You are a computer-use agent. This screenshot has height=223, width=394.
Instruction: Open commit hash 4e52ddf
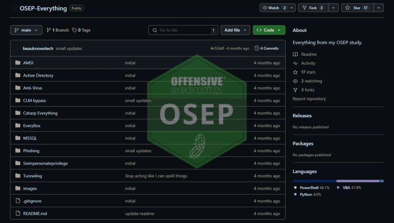[217, 48]
